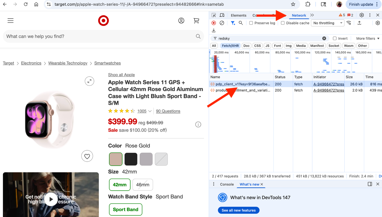Click See all new features button
This screenshot has width=382, height=217.
(x=239, y=210)
